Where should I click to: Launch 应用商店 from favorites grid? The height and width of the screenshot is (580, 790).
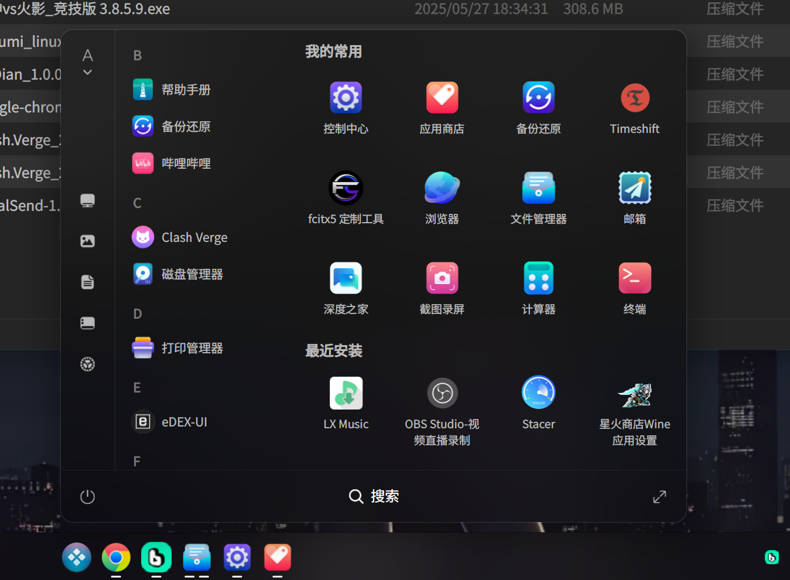tap(442, 108)
